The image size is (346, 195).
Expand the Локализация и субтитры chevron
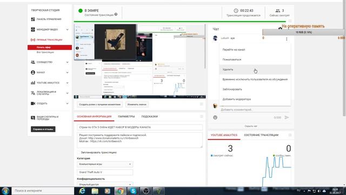click(67, 93)
